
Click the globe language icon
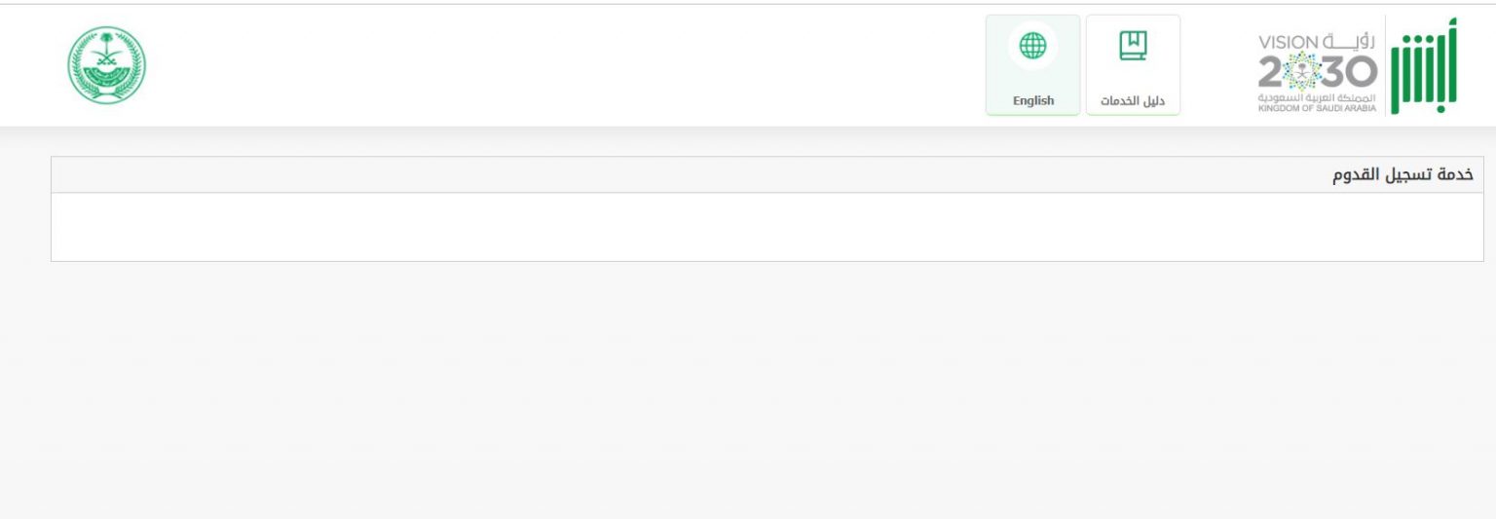(x=1032, y=46)
